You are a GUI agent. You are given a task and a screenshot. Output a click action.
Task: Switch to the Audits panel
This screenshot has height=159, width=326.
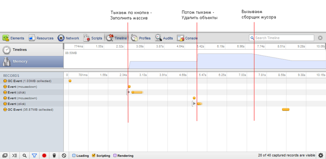pos(164,38)
